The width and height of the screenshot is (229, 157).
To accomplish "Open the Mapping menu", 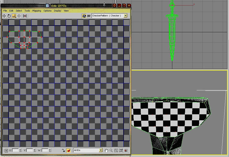I will (x=37, y=11).
